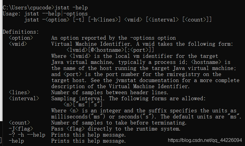Click the "<count>" definition term
This screenshot has height=146, width=245.
[x=19, y=123]
